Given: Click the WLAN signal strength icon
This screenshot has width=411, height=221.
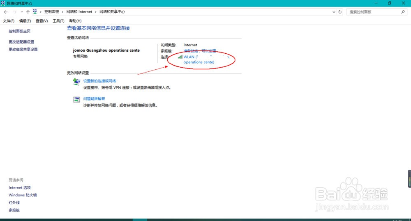Looking at the screenshot, I should pyautogui.click(x=180, y=57).
